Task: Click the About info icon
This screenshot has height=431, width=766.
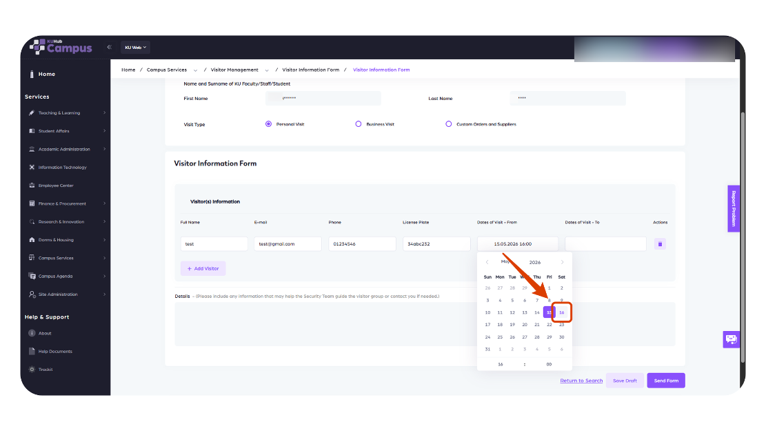Action: tap(32, 333)
